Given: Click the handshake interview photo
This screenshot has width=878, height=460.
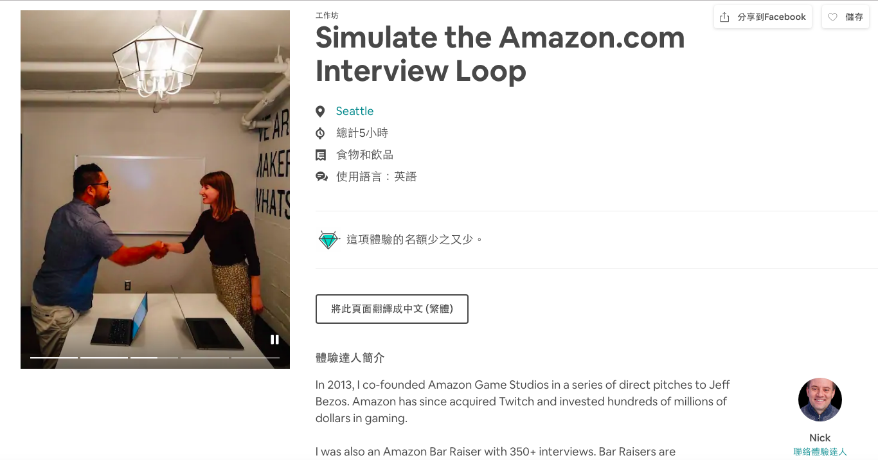Looking at the screenshot, I should (155, 193).
